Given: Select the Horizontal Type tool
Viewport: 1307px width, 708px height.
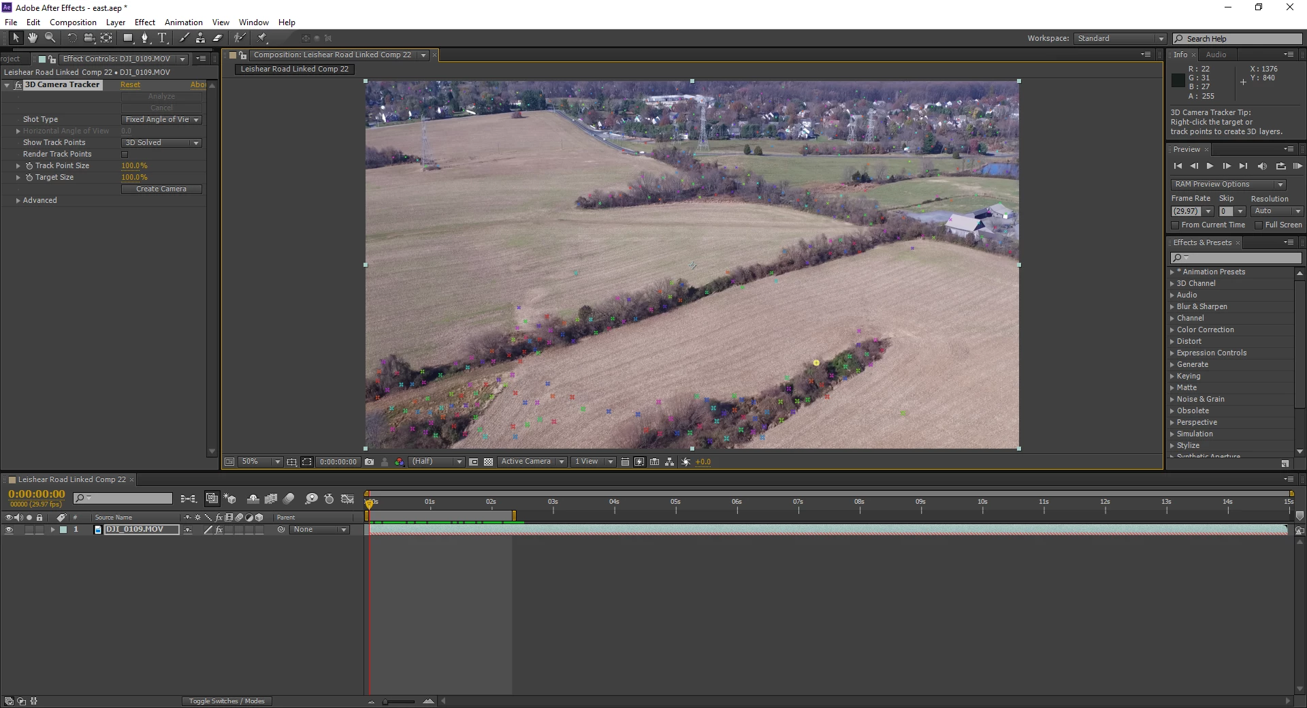Looking at the screenshot, I should click(x=162, y=38).
